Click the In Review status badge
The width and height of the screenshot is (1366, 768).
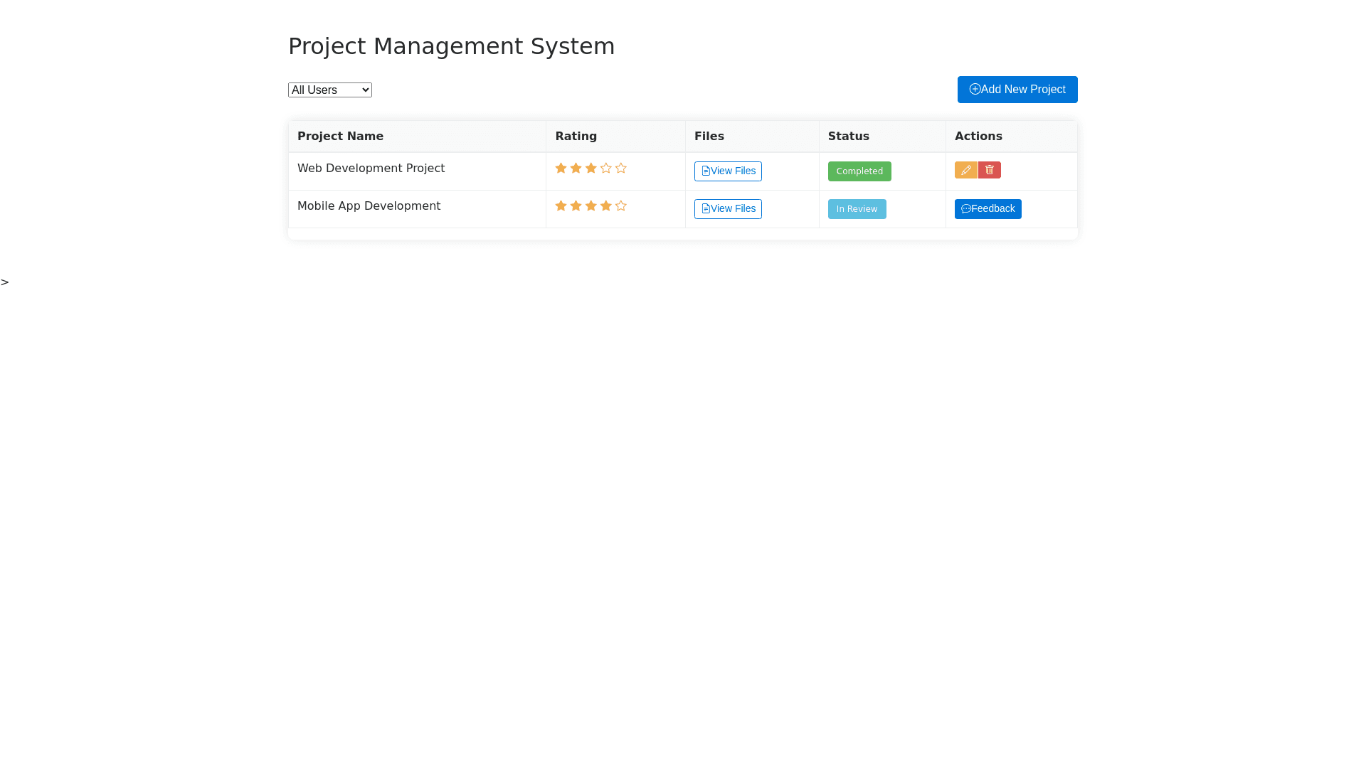point(857,209)
